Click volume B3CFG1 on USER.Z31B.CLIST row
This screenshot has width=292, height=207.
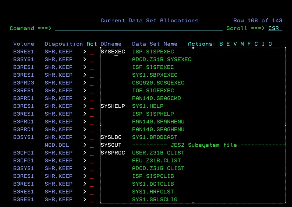click(x=24, y=153)
